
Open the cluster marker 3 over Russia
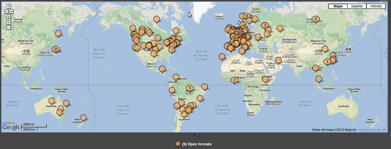[x=315, y=19]
